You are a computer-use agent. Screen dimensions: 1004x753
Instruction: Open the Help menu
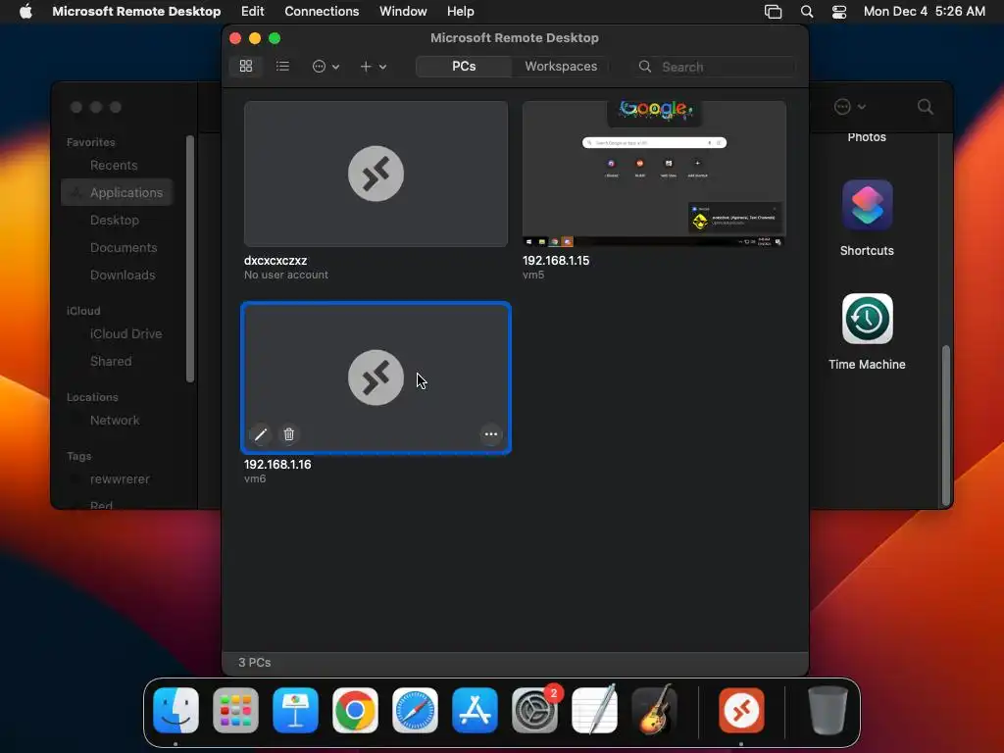coord(461,11)
